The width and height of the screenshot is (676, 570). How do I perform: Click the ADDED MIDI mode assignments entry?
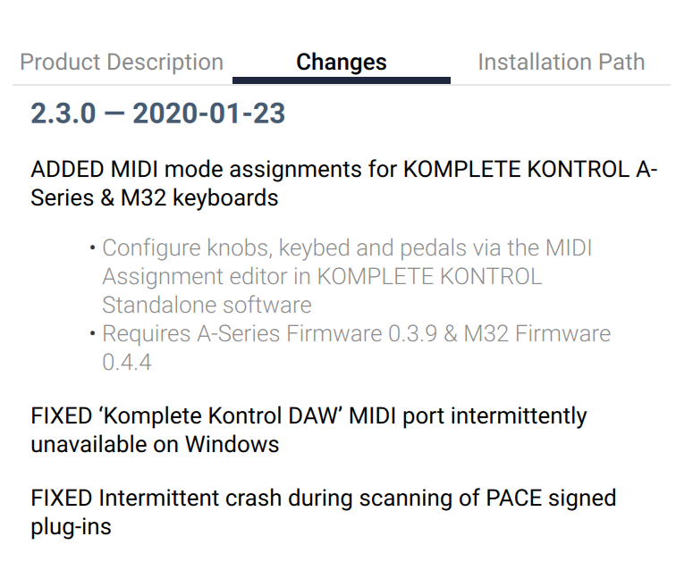click(344, 183)
